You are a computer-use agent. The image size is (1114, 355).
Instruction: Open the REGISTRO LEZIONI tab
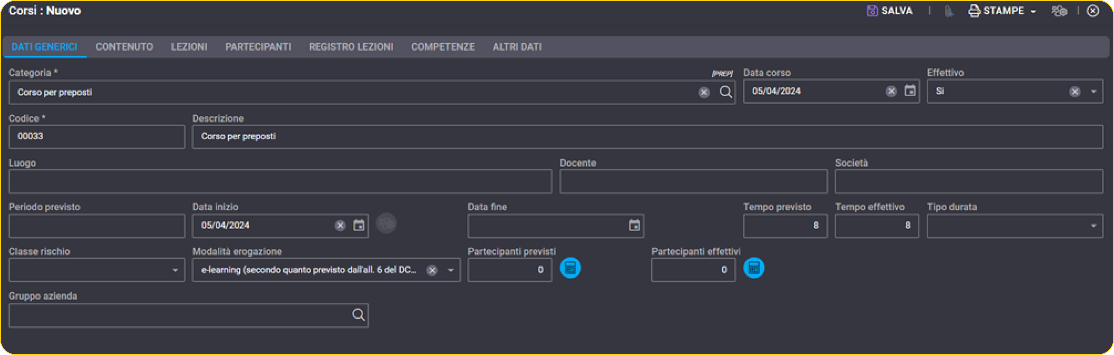(351, 47)
